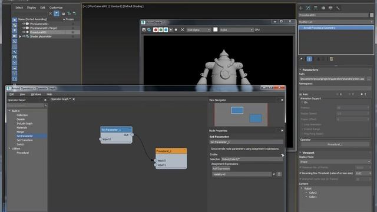
Task: Toggle the checkbox beside the visibility expression
Action: click(x=274, y=174)
